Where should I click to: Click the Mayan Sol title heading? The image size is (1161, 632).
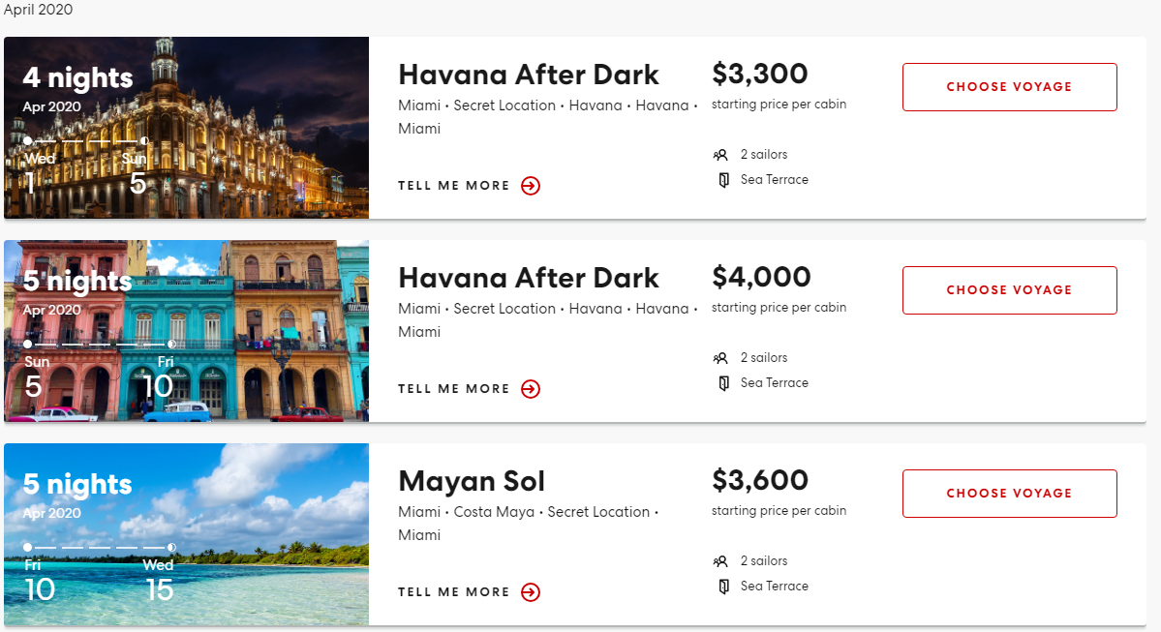coord(472,482)
